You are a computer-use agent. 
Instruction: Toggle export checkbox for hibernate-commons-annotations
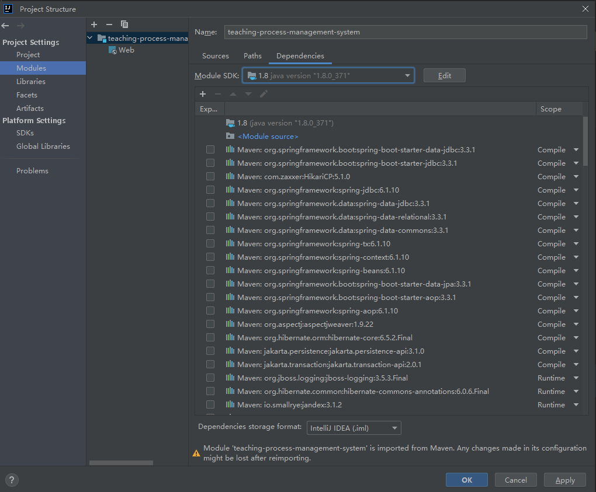pyautogui.click(x=210, y=391)
